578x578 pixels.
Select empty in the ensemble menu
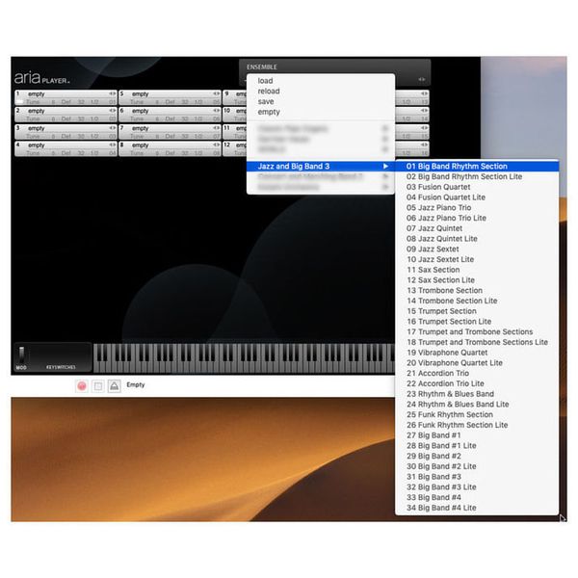click(x=269, y=112)
